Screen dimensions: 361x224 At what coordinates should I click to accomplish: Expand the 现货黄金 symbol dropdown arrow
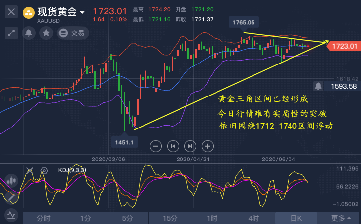pos(82,12)
